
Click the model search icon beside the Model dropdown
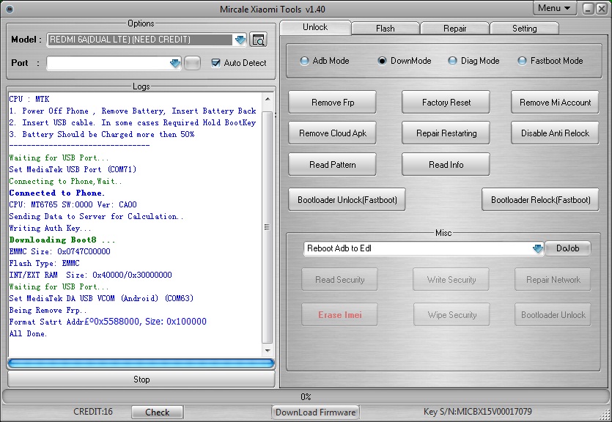[x=258, y=40]
